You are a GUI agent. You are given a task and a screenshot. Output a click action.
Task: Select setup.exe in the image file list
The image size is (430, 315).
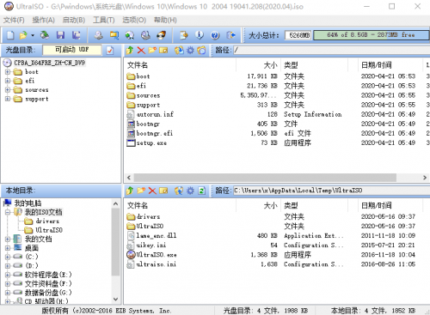(151, 142)
